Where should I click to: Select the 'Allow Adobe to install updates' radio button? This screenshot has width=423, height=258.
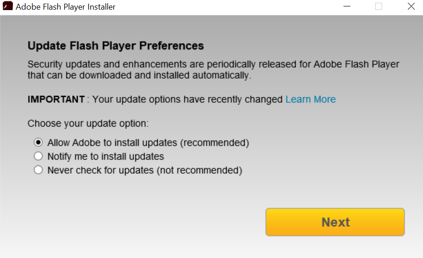click(x=39, y=142)
